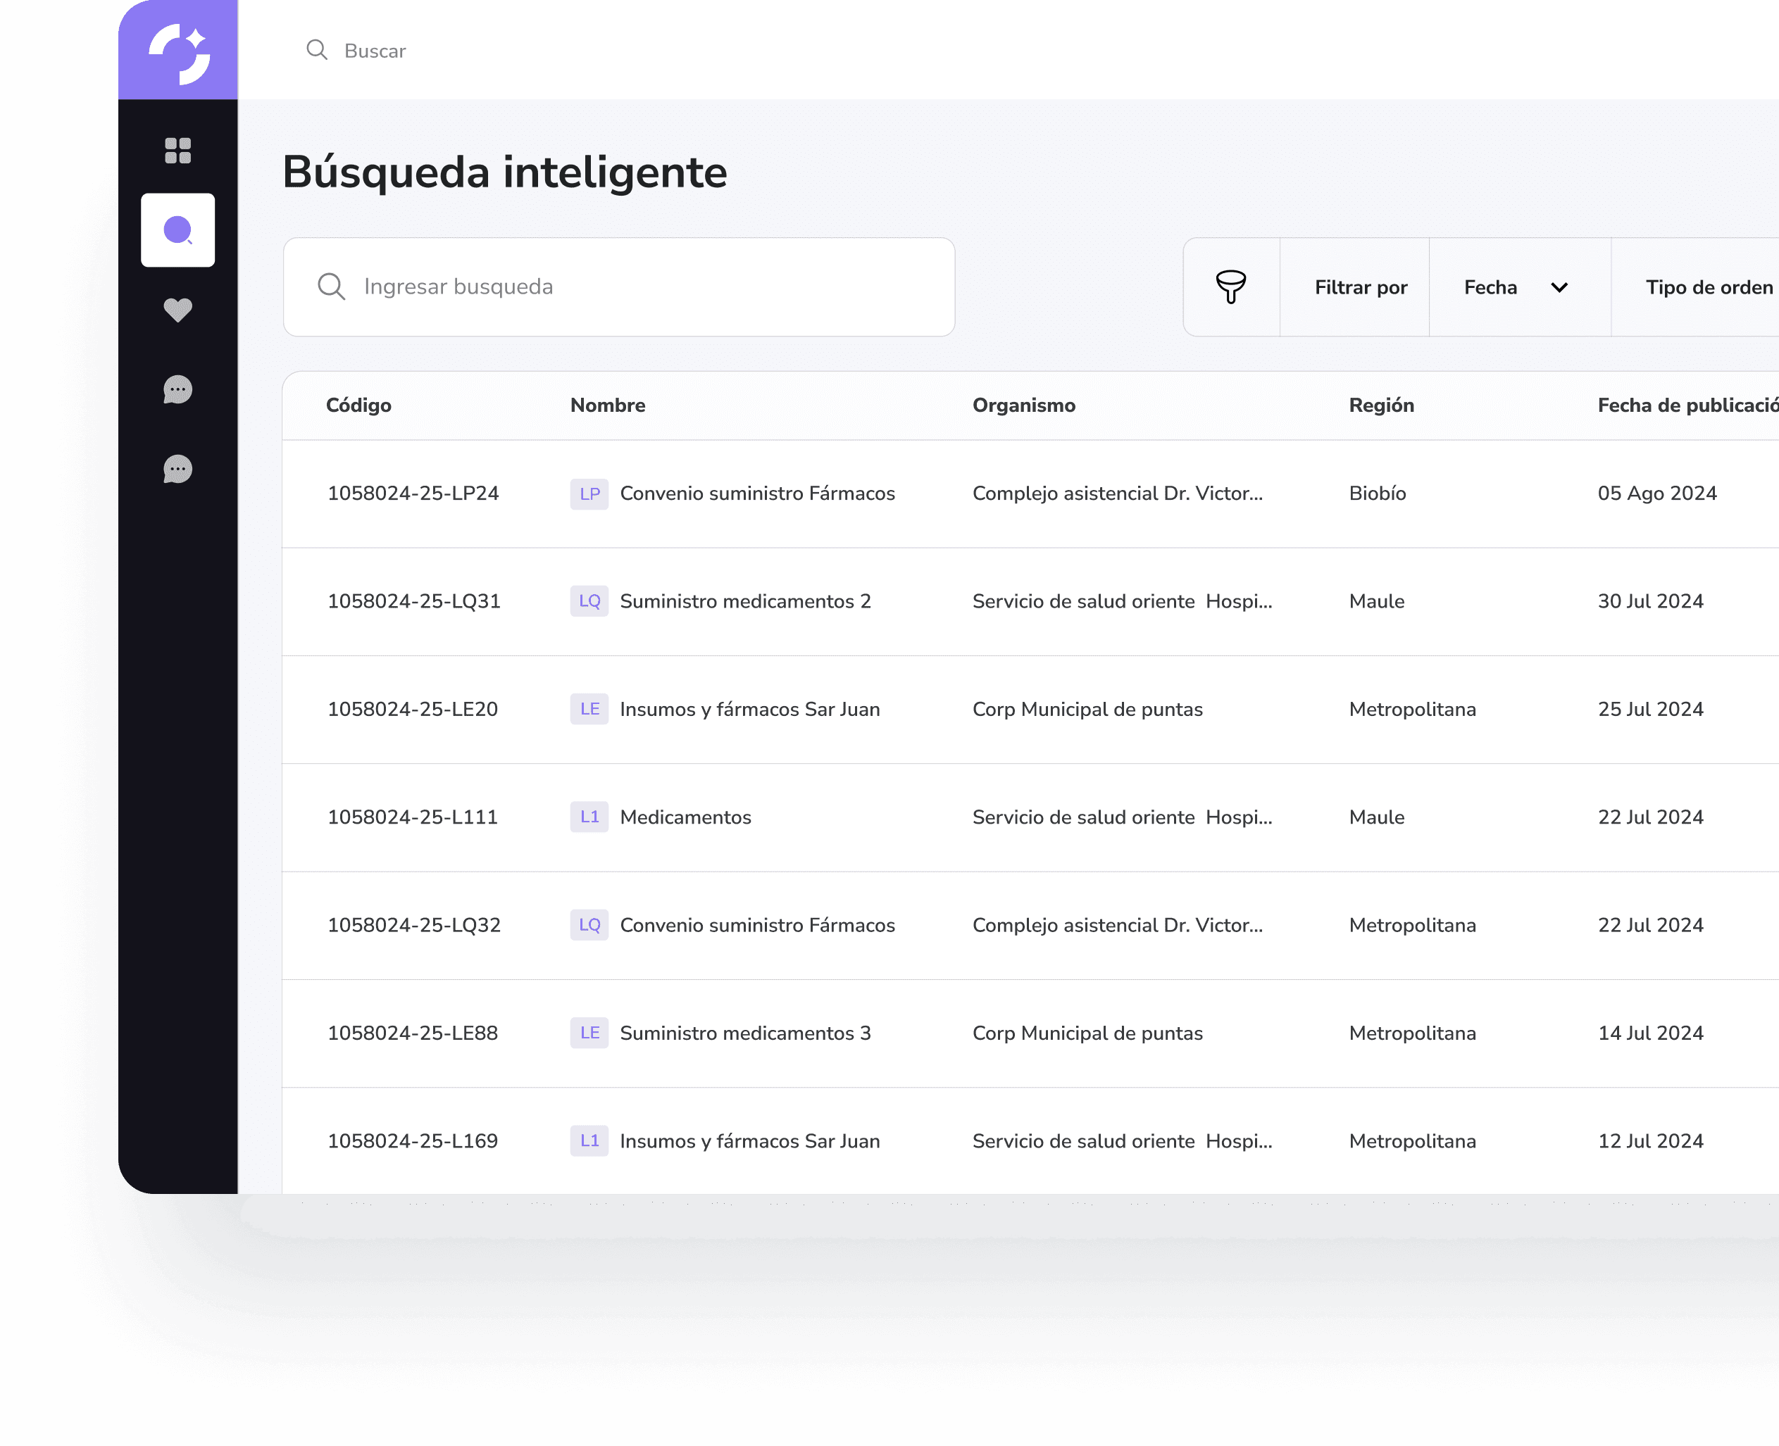Click Servicio de salud oriente in L111 row

(1123, 817)
